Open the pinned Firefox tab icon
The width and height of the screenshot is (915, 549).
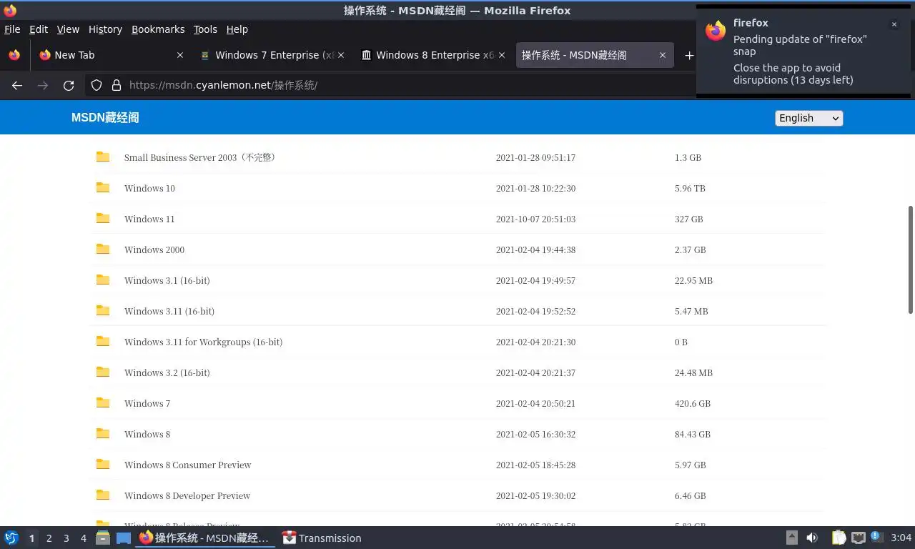pyautogui.click(x=14, y=55)
